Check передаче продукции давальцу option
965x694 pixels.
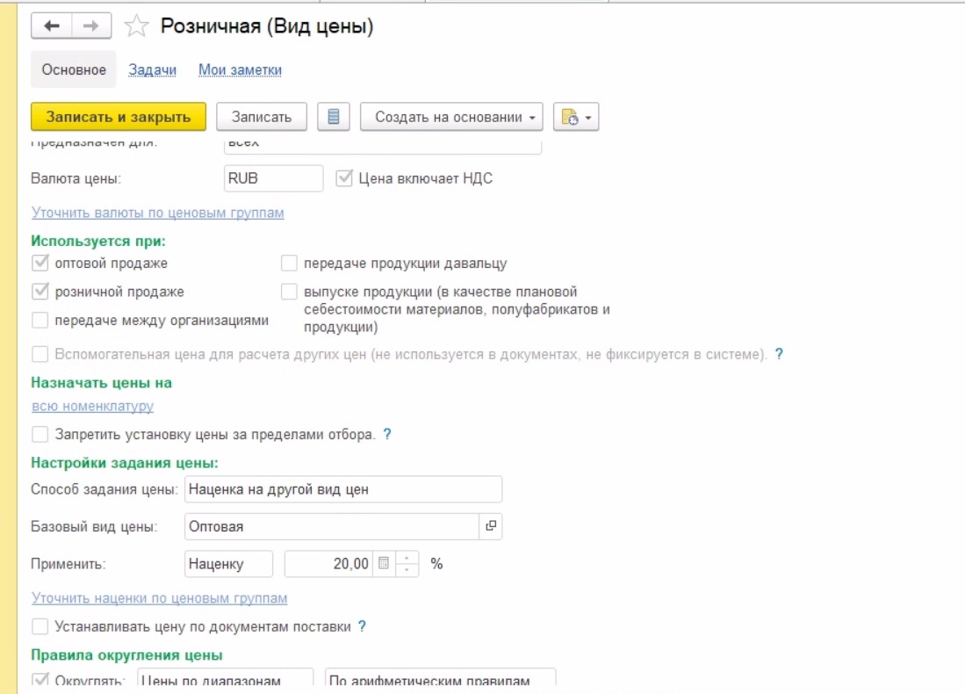(x=289, y=263)
